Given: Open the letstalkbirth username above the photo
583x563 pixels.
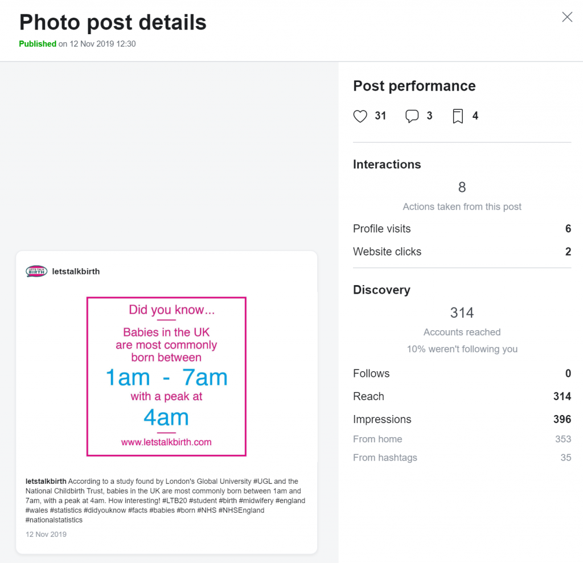Looking at the screenshot, I should click(76, 272).
